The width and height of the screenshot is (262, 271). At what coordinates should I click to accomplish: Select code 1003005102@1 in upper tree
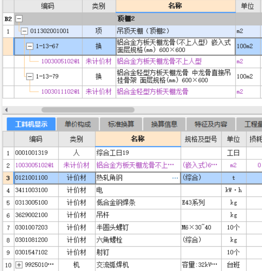coord(60,61)
